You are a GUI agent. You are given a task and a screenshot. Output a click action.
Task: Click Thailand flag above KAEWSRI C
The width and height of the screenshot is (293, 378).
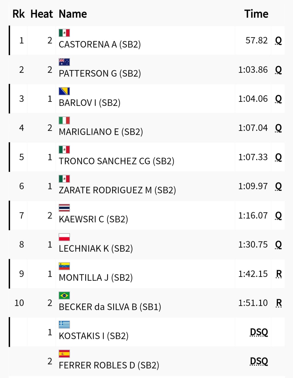pyautogui.click(x=64, y=208)
